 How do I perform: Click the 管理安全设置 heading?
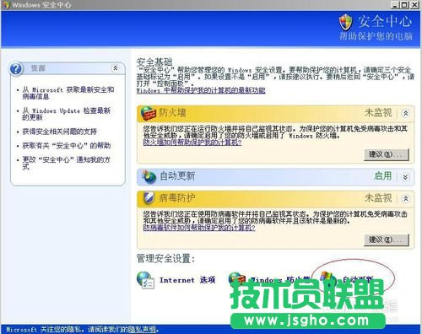pos(165,258)
